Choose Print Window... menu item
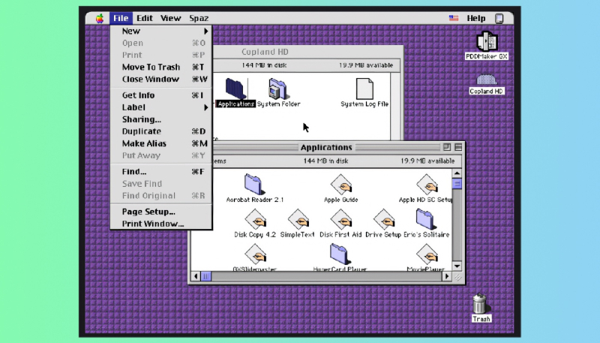Screen dimensions: 600x343 [x=160, y=224]
